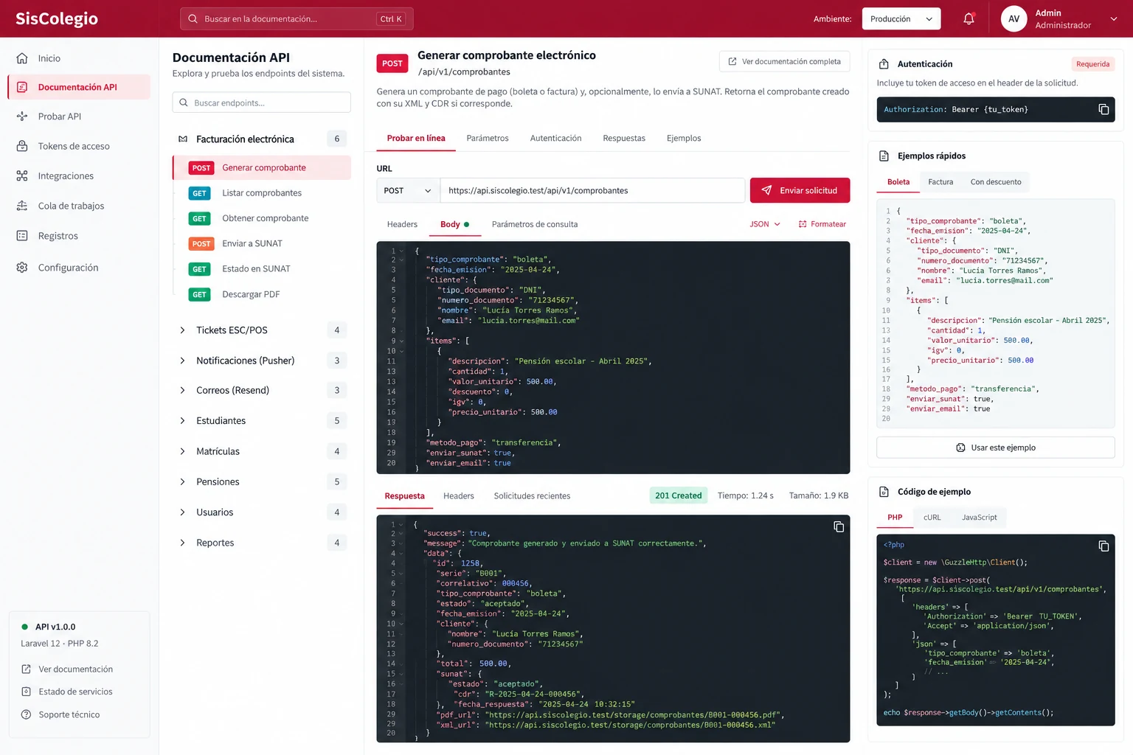Open the Headers request tab
The width and height of the screenshot is (1133, 755).
(402, 224)
